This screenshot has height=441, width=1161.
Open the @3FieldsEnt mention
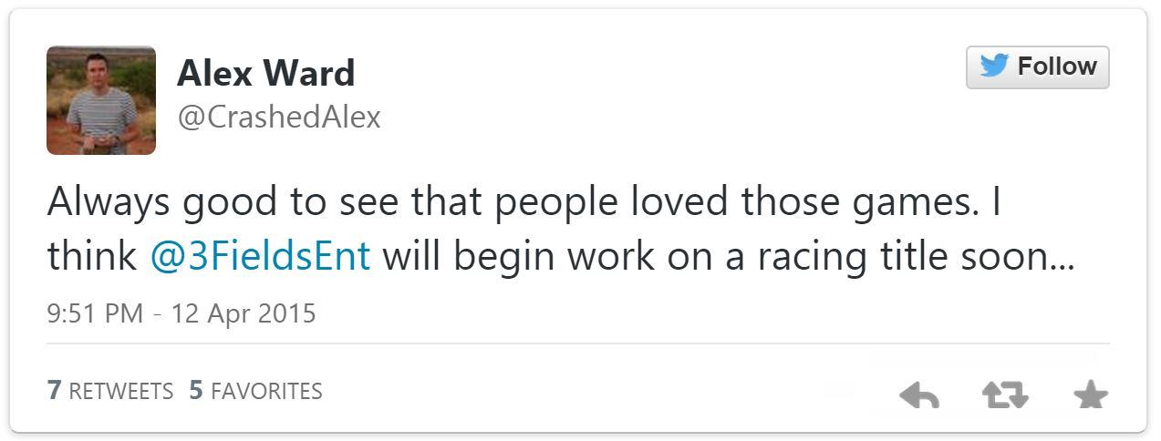coord(260,257)
